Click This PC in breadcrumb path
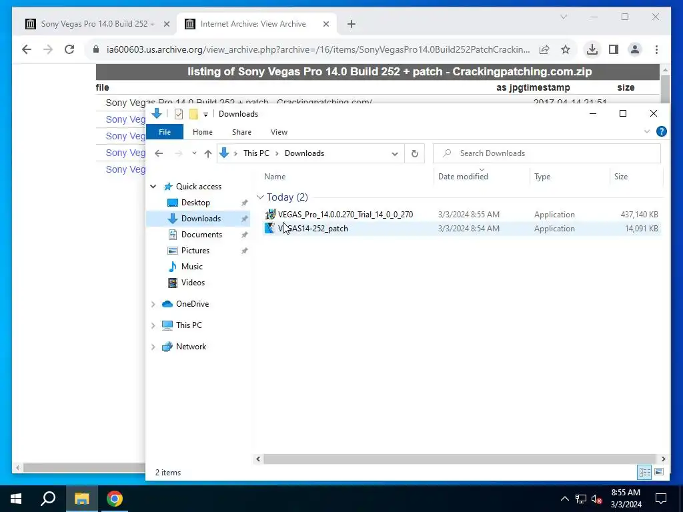Screen dimensions: 683x512 coord(256,153)
